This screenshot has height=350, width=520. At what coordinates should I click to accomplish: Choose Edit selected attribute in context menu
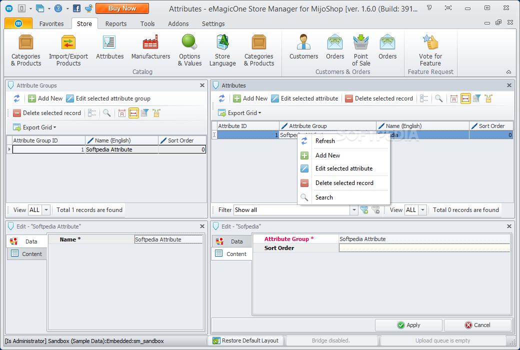pos(344,168)
